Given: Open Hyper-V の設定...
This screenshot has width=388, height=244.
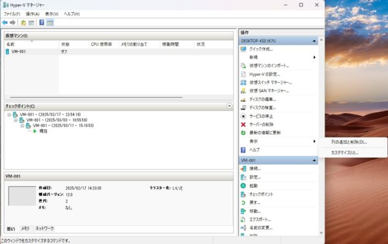Looking at the screenshot, I should click(264, 74).
